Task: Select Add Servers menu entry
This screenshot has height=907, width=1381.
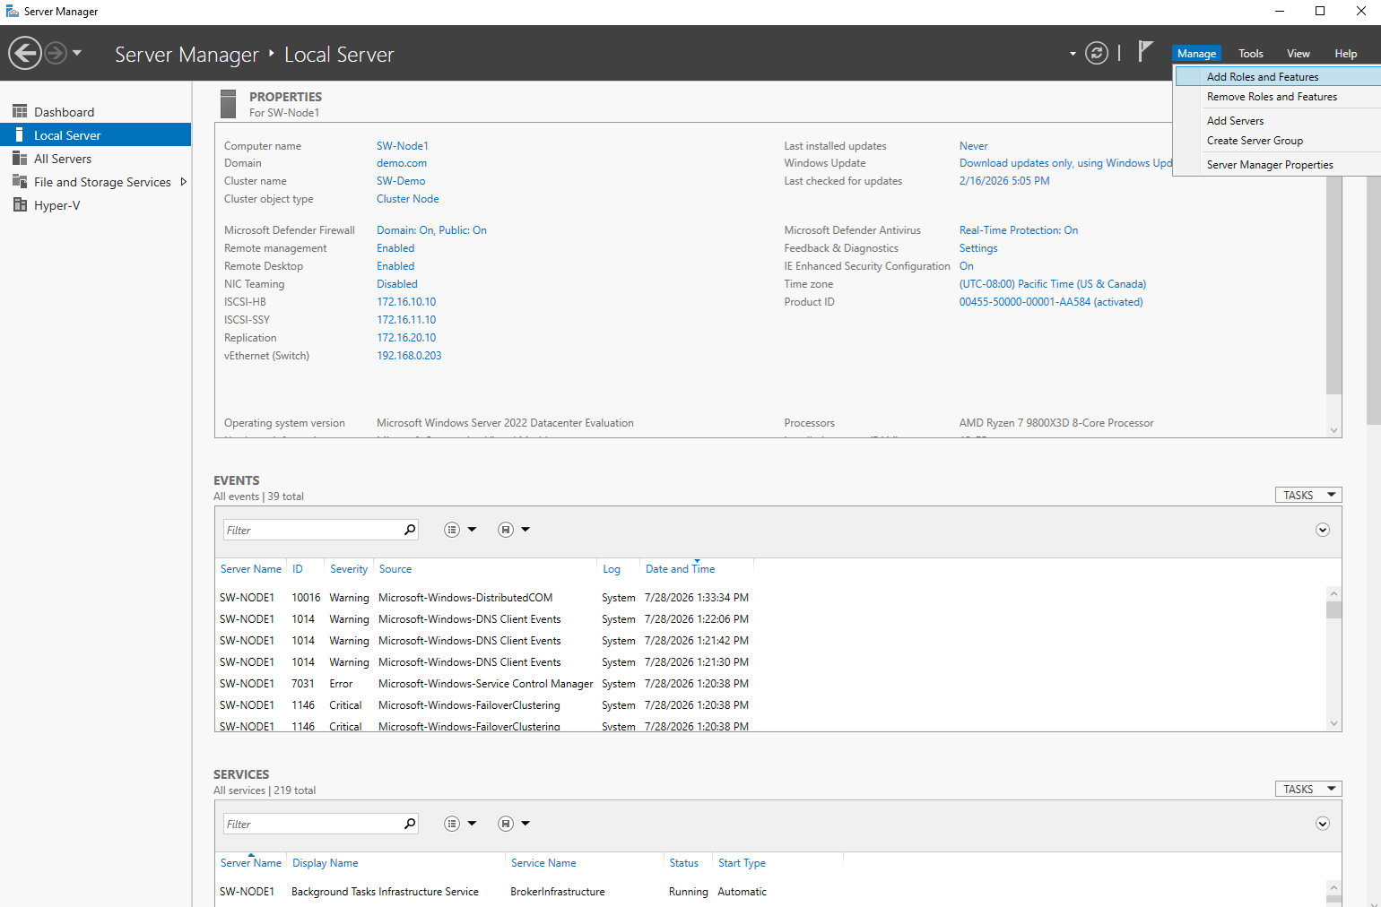Action: pos(1278,121)
